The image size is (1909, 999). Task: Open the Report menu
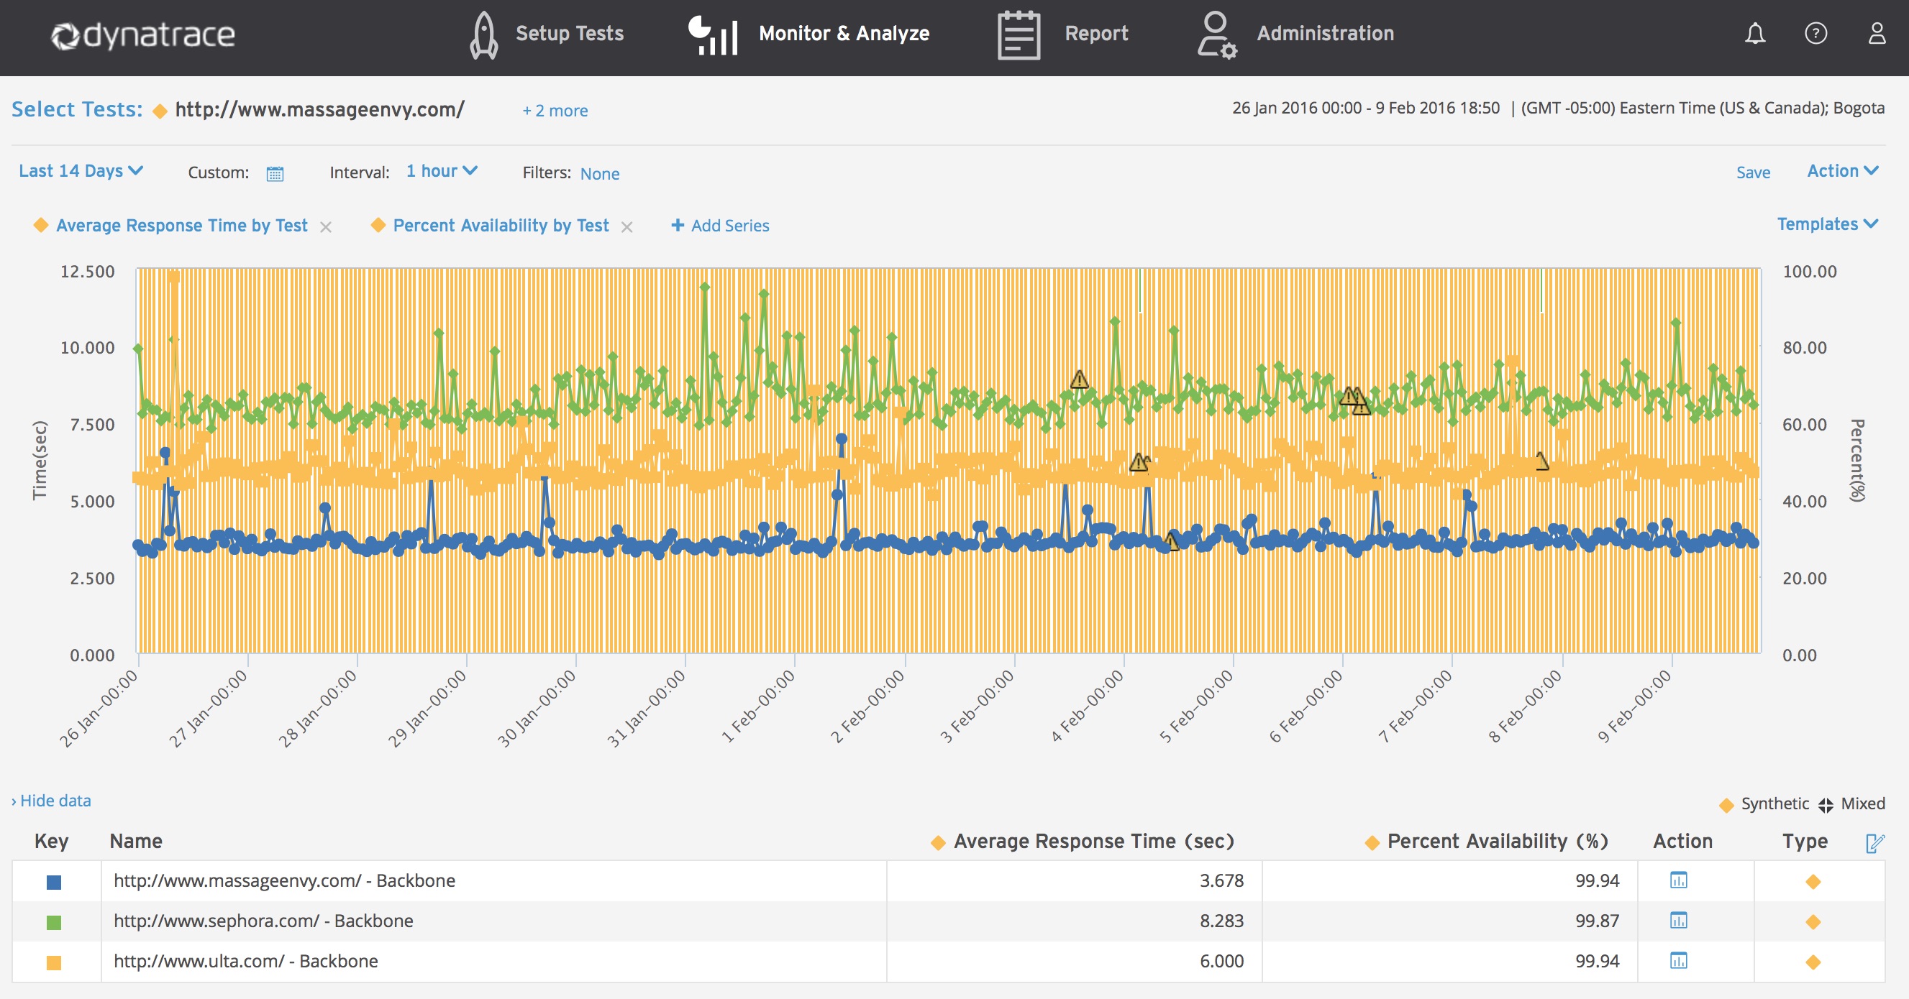point(1096,33)
